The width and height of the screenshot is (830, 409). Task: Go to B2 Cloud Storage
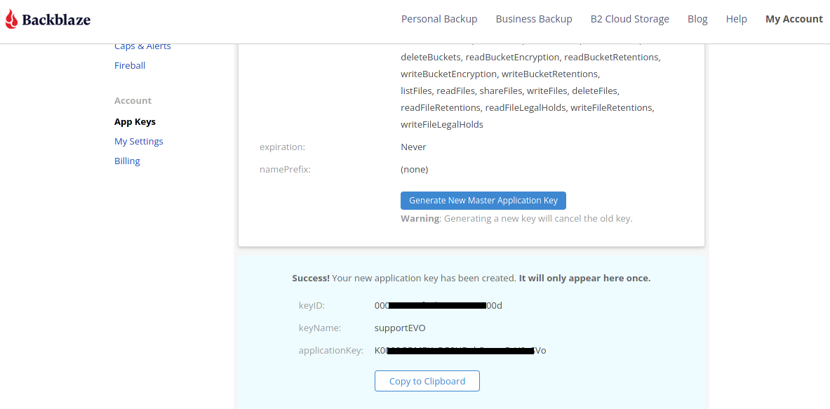coord(630,19)
